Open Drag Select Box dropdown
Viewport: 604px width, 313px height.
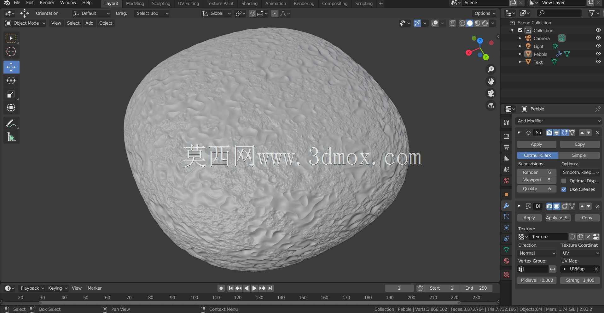click(152, 13)
